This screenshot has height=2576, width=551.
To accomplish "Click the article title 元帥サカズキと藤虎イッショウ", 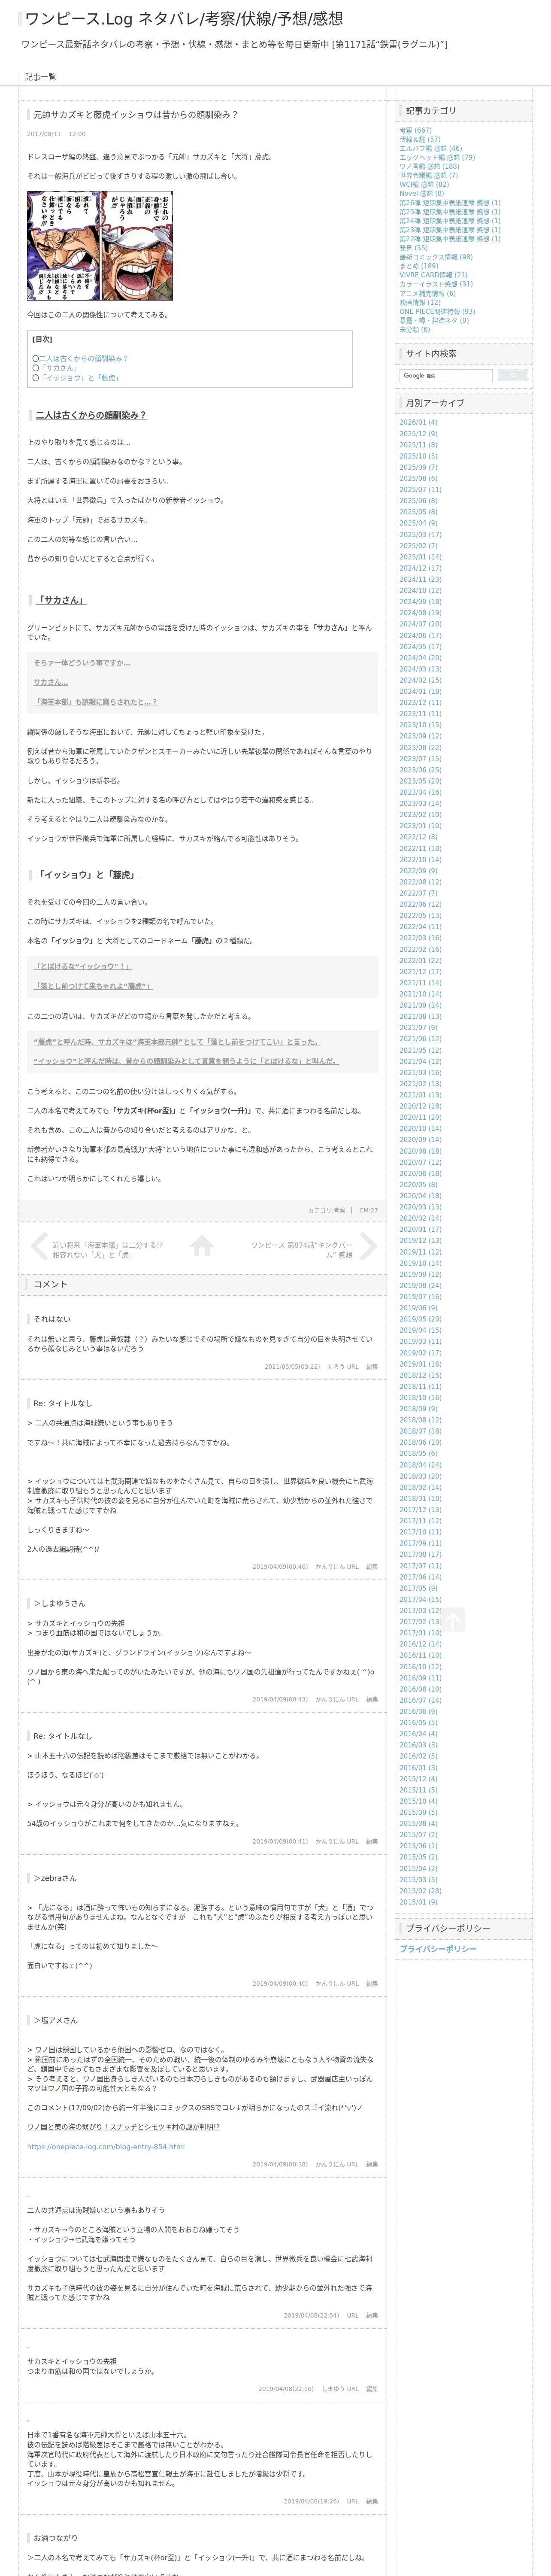I will 136,115.
